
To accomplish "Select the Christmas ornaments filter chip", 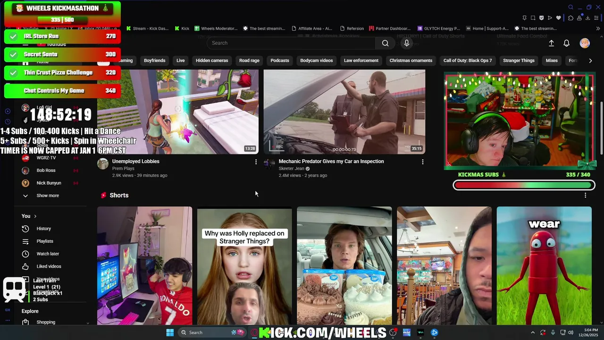I will pos(411,60).
